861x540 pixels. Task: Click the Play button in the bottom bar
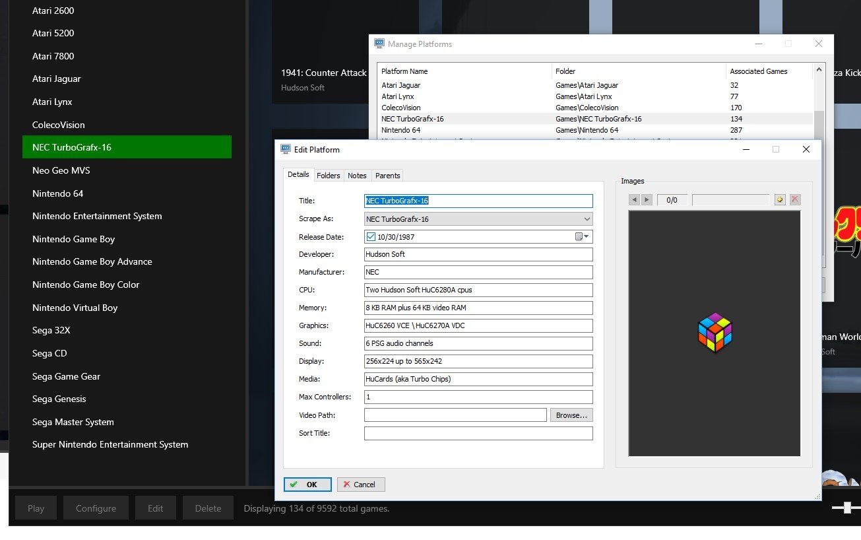(x=36, y=508)
